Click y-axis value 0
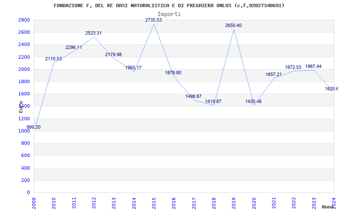338x211 pixels. [x=28, y=192]
